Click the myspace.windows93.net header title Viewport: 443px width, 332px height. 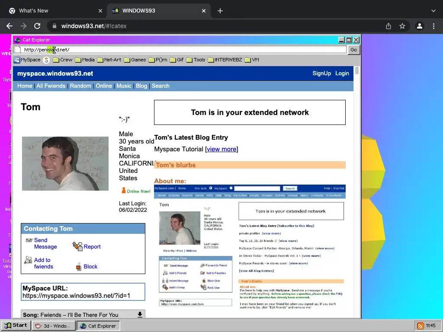click(55, 73)
